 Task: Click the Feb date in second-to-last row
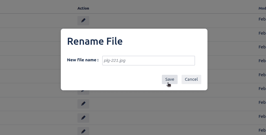point(262,116)
